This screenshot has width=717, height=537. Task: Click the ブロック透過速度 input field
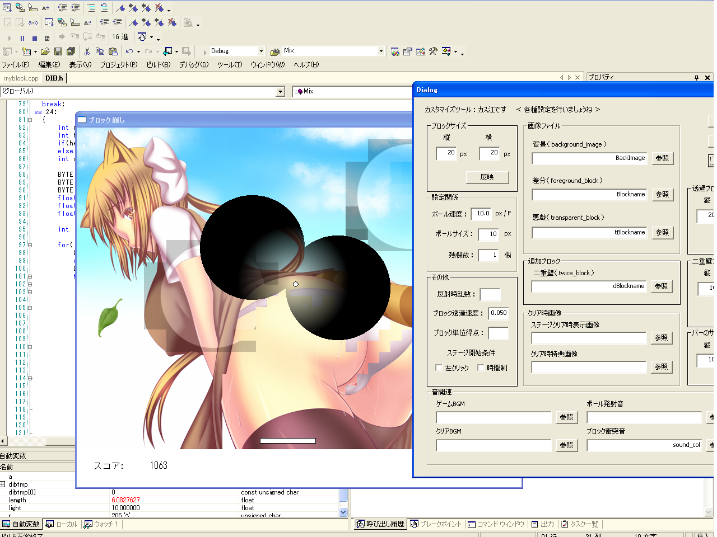(499, 313)
